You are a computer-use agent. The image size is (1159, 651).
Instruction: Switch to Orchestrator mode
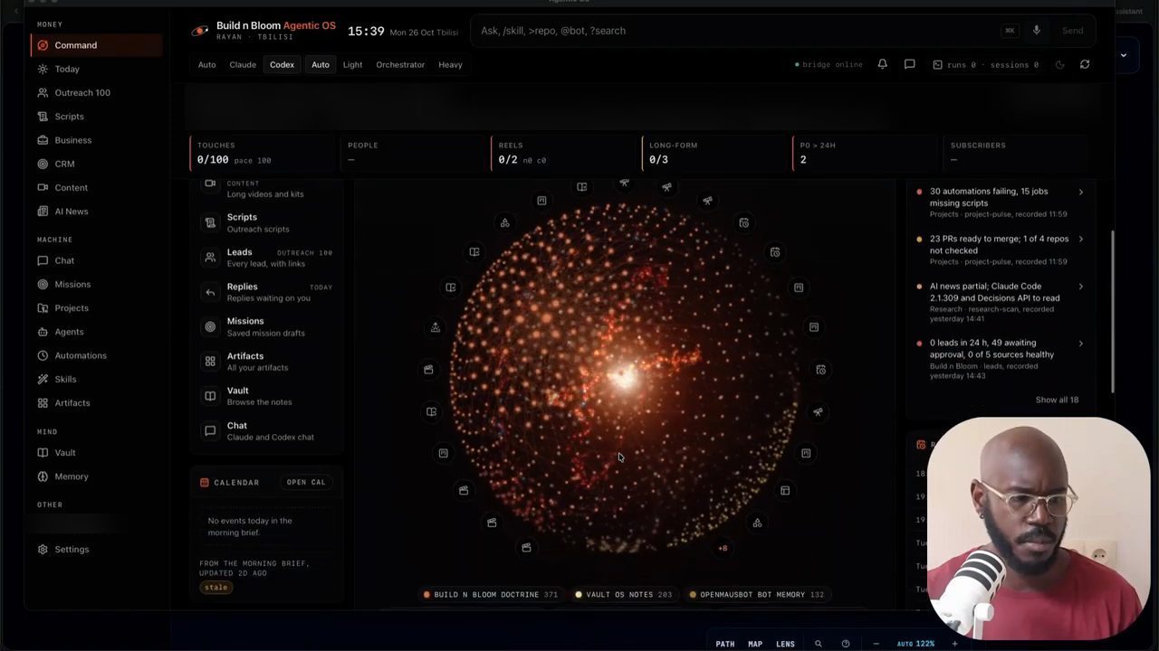coord(400,64)
